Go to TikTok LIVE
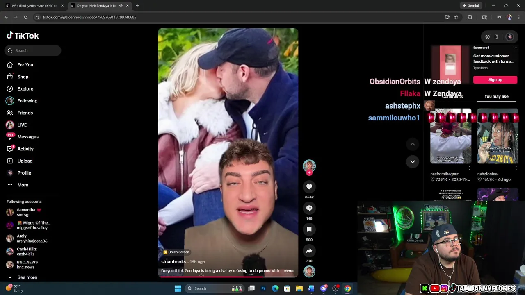Screen dimensions: 525x295 pyautogui.click(x=21, y=125)
